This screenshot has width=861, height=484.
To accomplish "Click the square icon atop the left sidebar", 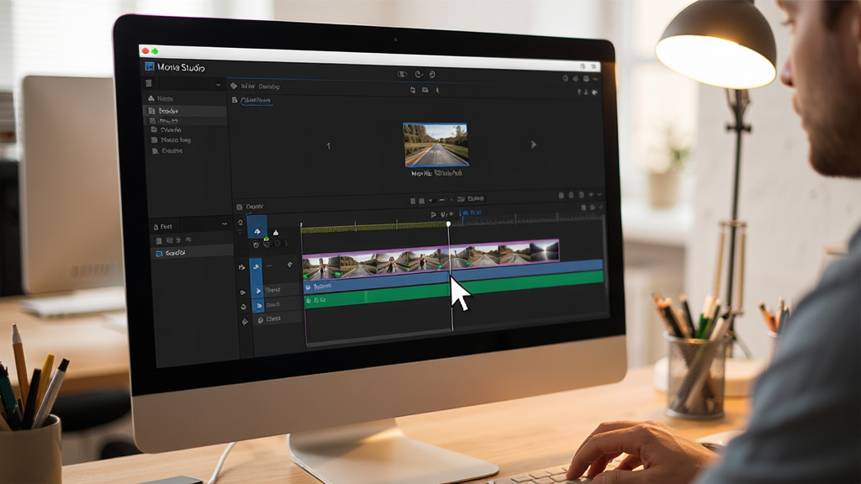I will [149, 83].
